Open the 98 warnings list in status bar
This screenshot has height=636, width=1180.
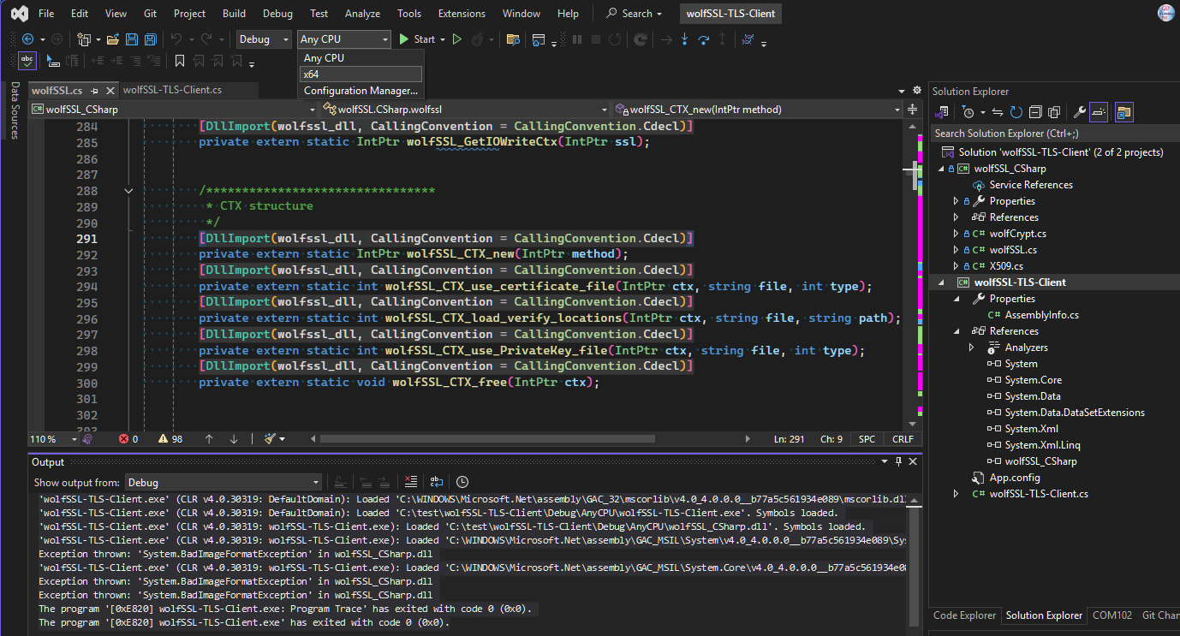point(170,438)
